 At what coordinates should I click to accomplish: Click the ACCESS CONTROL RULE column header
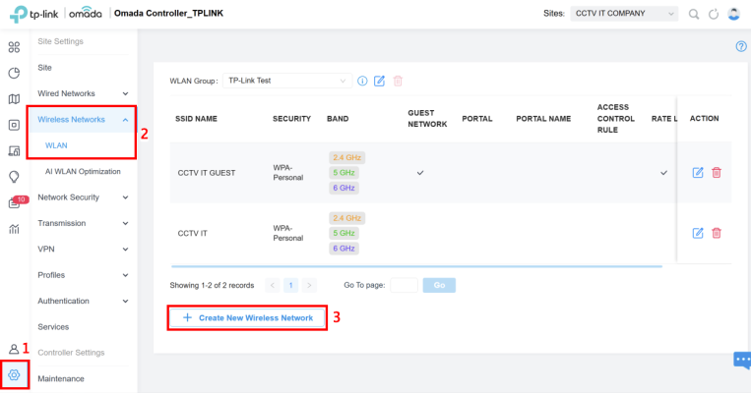coord(615,119)
